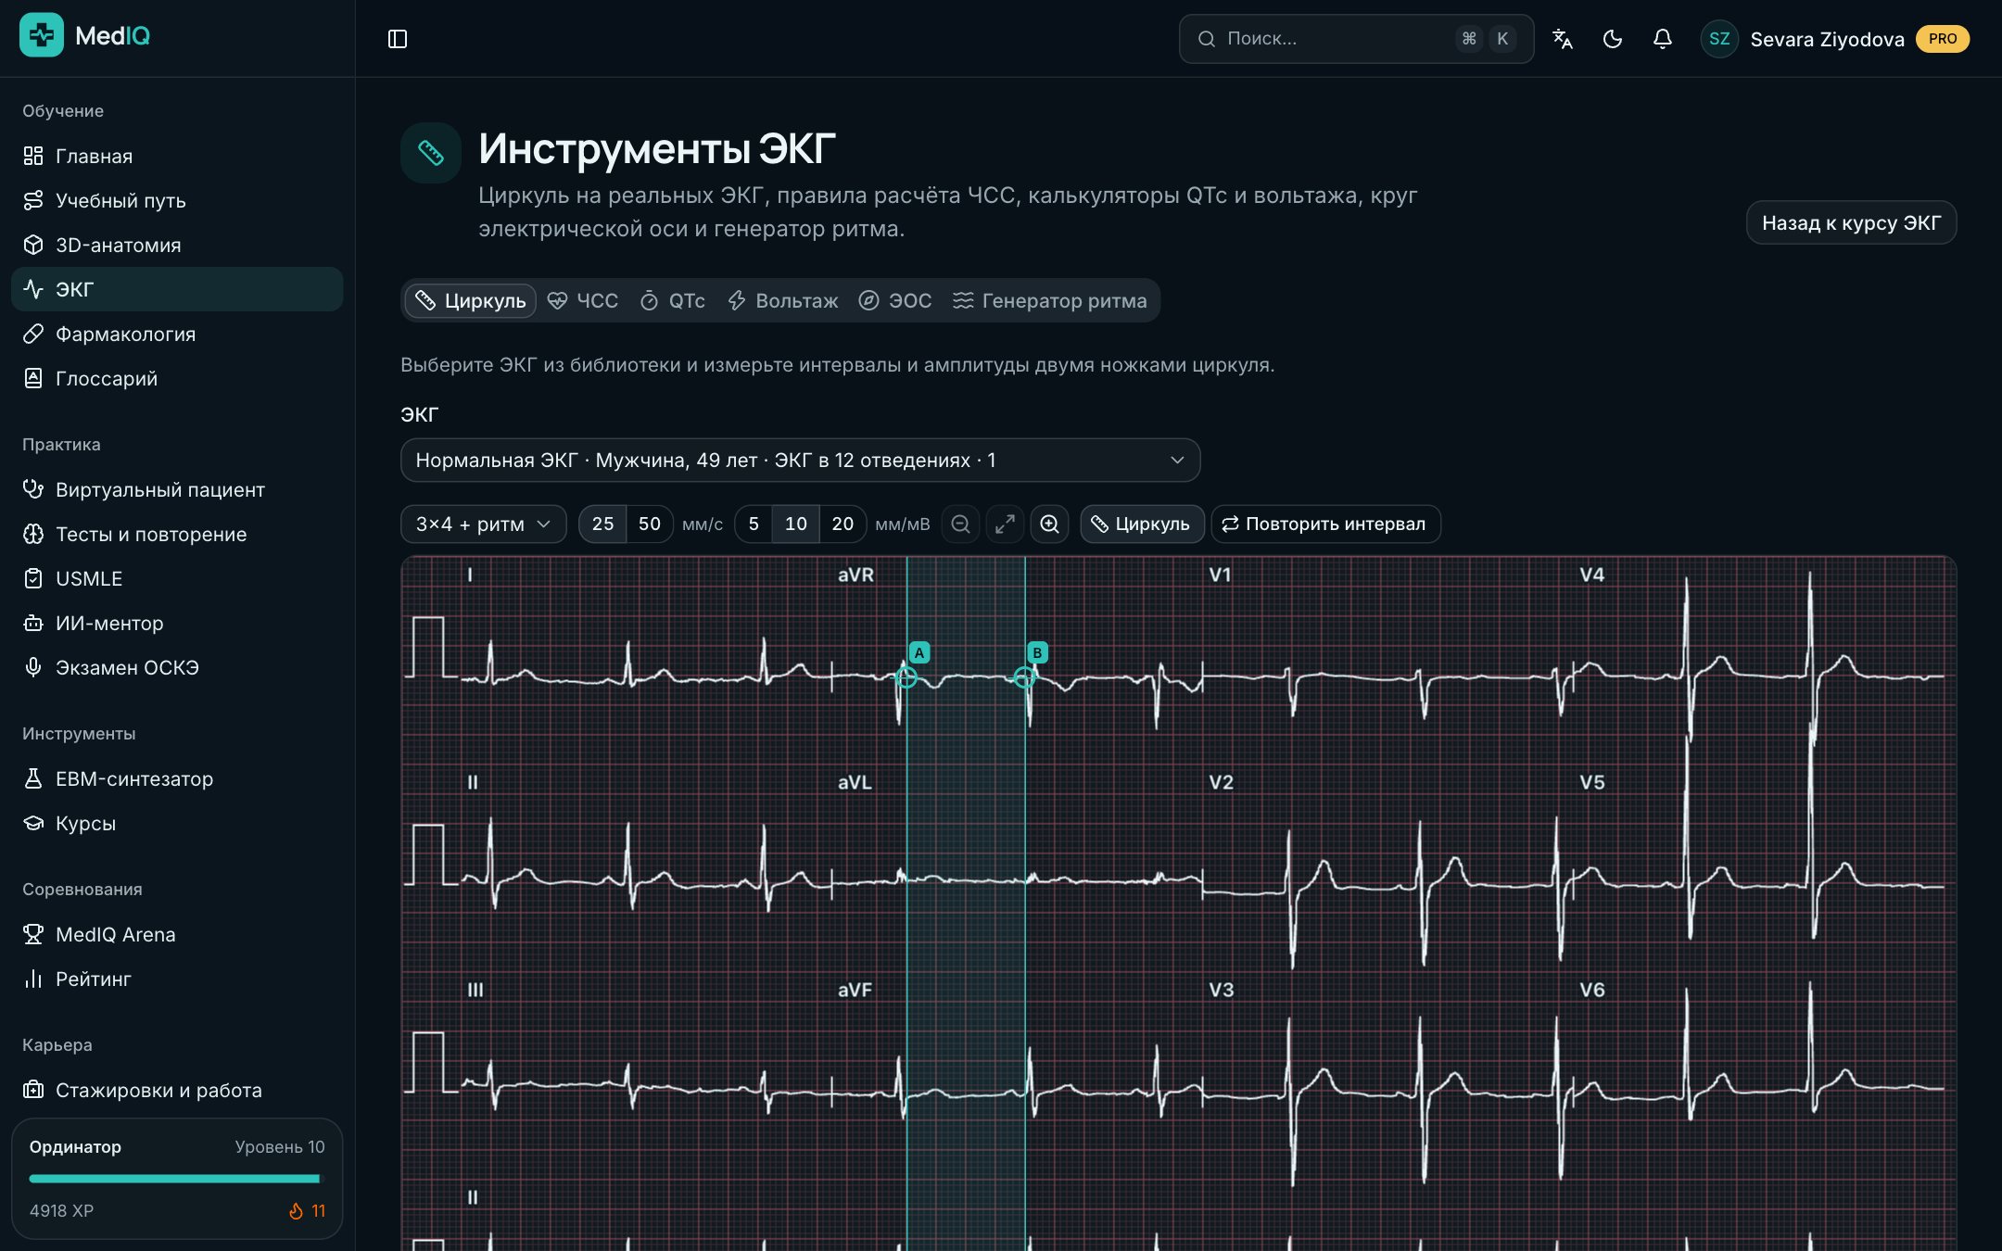2002x1251 pixels.
Task: Click the MedIQ logo icon
Action: click(x=42, y=35)
